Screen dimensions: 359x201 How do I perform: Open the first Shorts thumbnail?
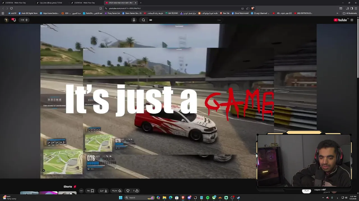29,193
